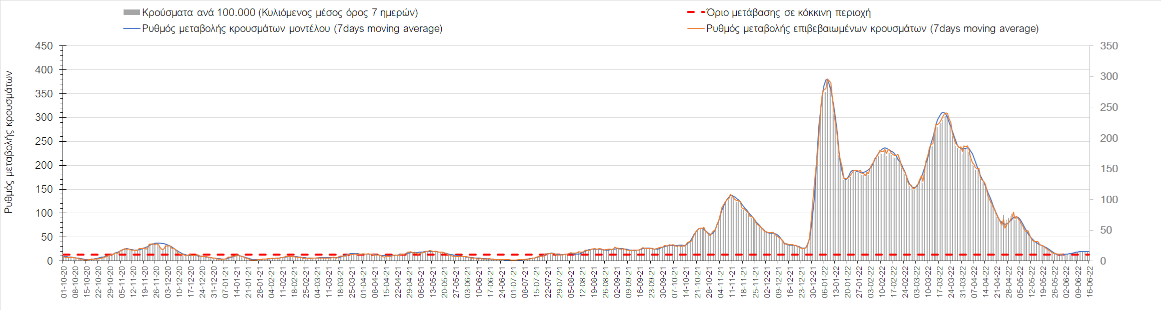The width and height of the screenshot is (1161, 310).
Task: Select the 01-10-20 date label
Action: point(64,282)
